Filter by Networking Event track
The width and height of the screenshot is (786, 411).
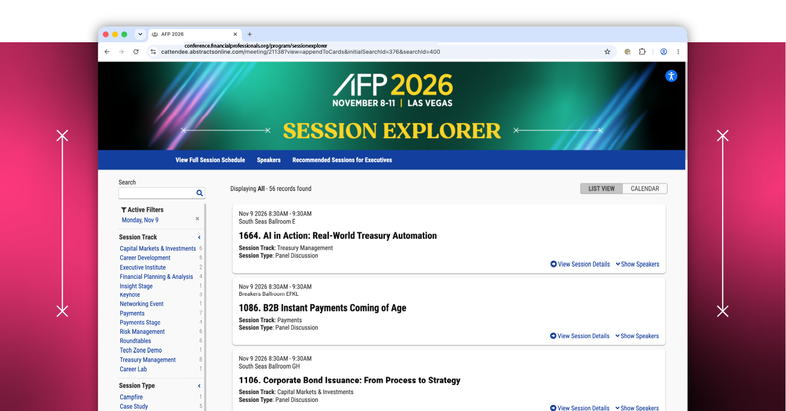point(141,304)
